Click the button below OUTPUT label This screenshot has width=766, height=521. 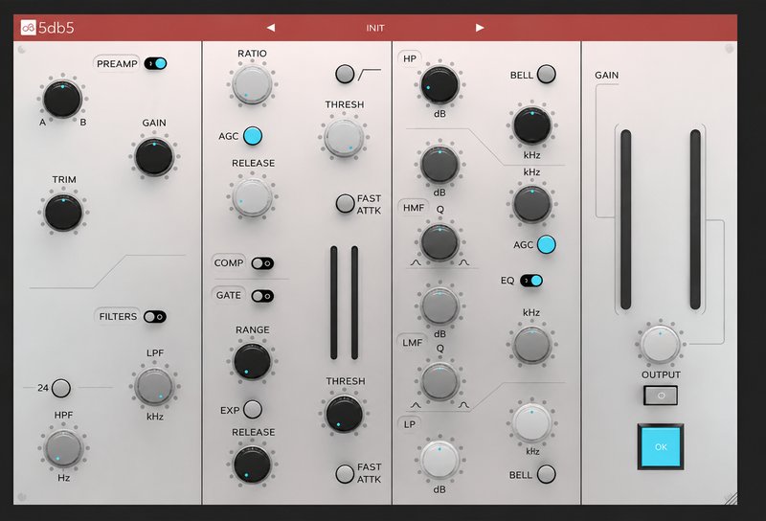661,396
